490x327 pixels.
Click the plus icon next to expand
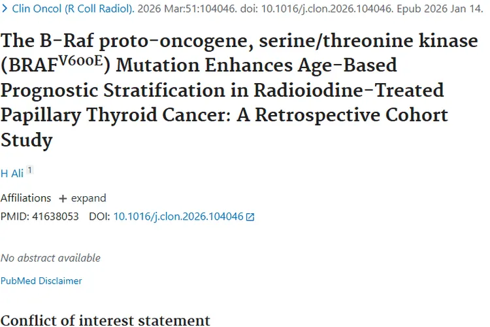tap(63, 198)
